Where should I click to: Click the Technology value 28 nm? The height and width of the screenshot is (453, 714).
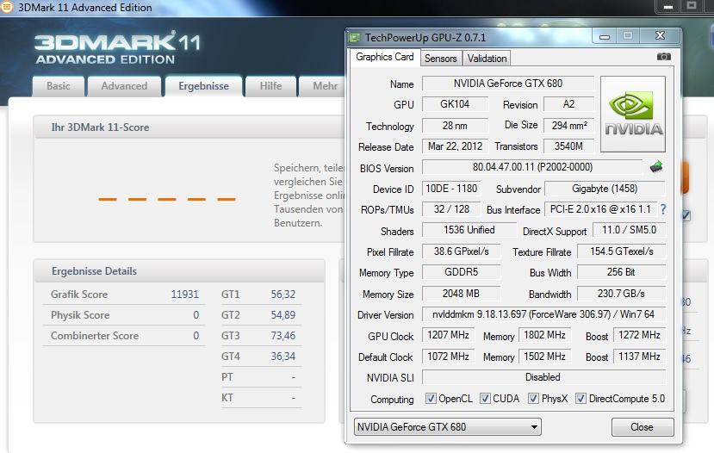(x=455, y=126)
